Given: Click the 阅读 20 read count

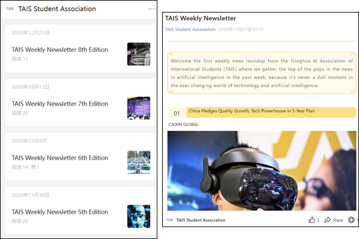Looking at the screenshot, I should coord(20,113).
